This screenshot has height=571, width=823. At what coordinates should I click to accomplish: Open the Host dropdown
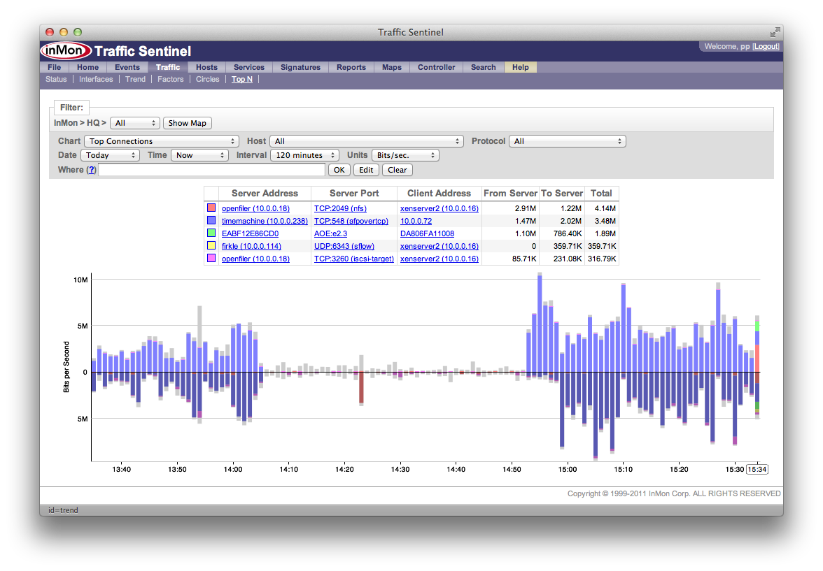[367, 142]
